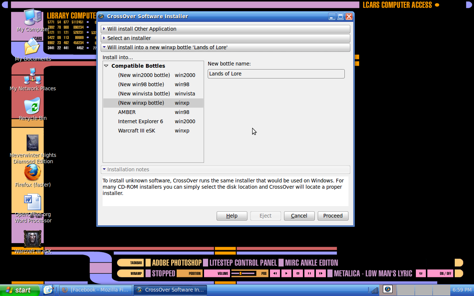Screen dimensions: 474x296
Task: Click the Winamp next track button
Action: pyautogui.click(x=321, y=273)
